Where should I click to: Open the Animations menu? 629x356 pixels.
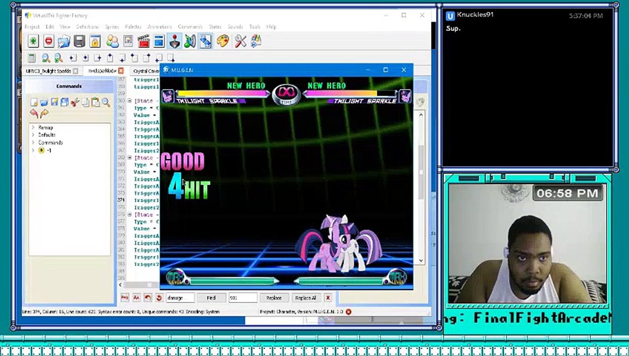160,27
